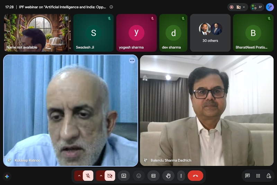This screenshot has width=277, height=185.
Task: Select BharatNeeti Pratis... participant tile
Action: pos(253,33)
